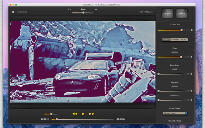Click the video preview image

click(x=83, y=62)
